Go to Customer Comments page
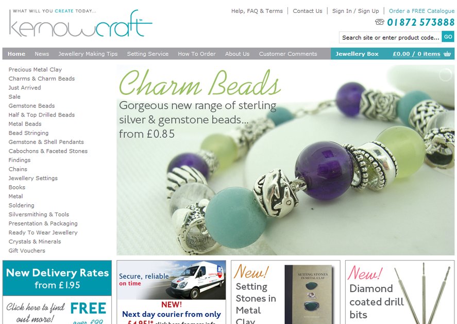This screenshot has height=324, width=457. point(287,54)
